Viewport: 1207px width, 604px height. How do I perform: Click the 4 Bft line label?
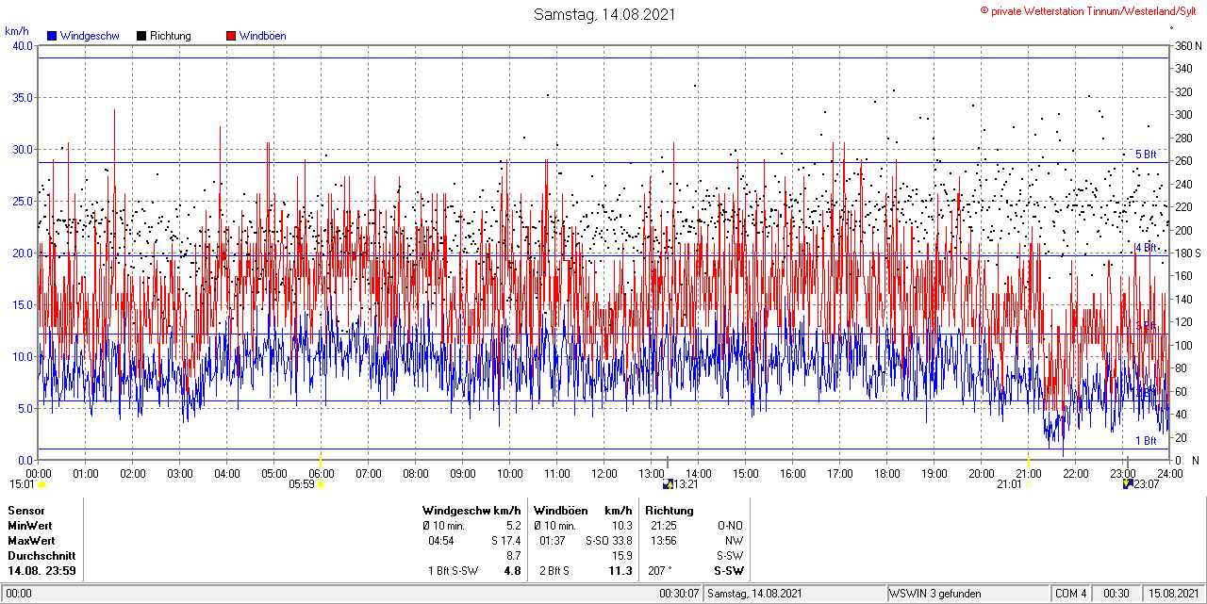[1145, 248]
